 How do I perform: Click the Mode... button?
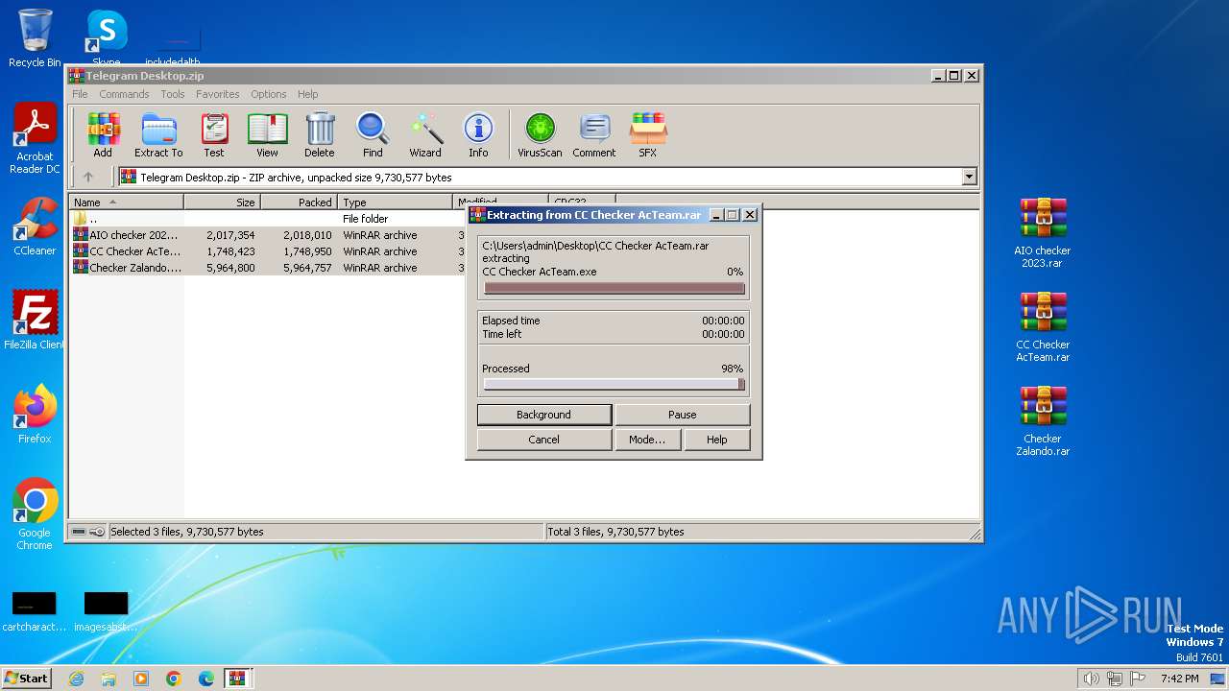[x=647, y=440]
